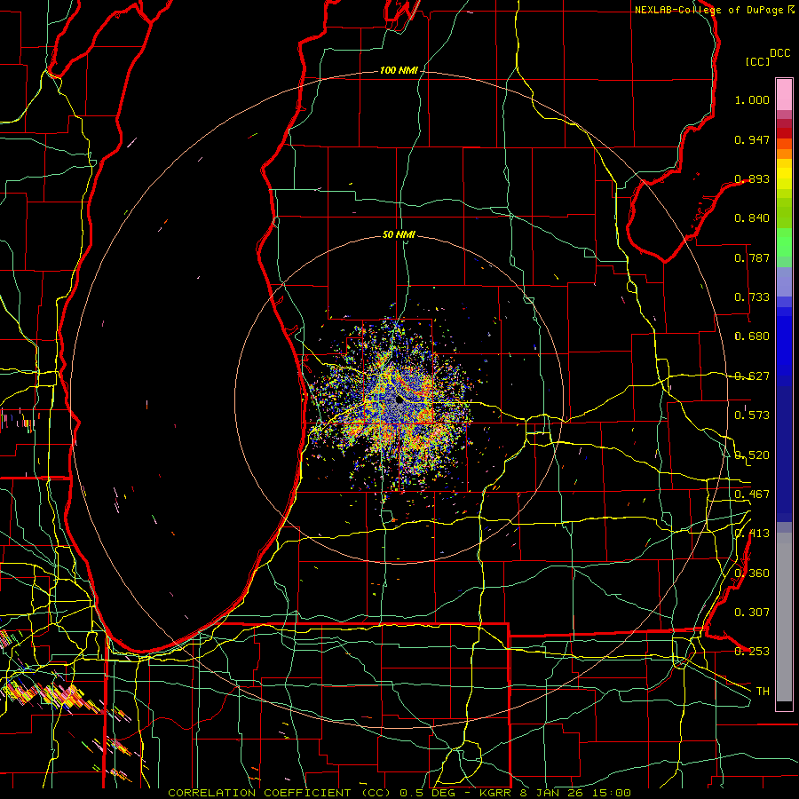799x799 pixels.
Task: Click the 50 NMI range ring label
Action: pos(399,235)
